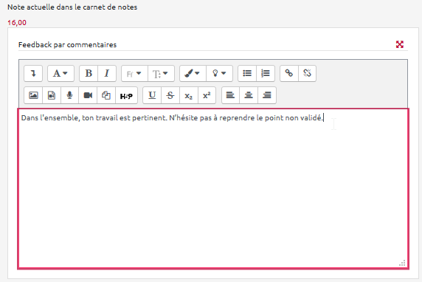Apply strikethrough formatting
Screen dimensions: 422x282
(x=170, y=95)
